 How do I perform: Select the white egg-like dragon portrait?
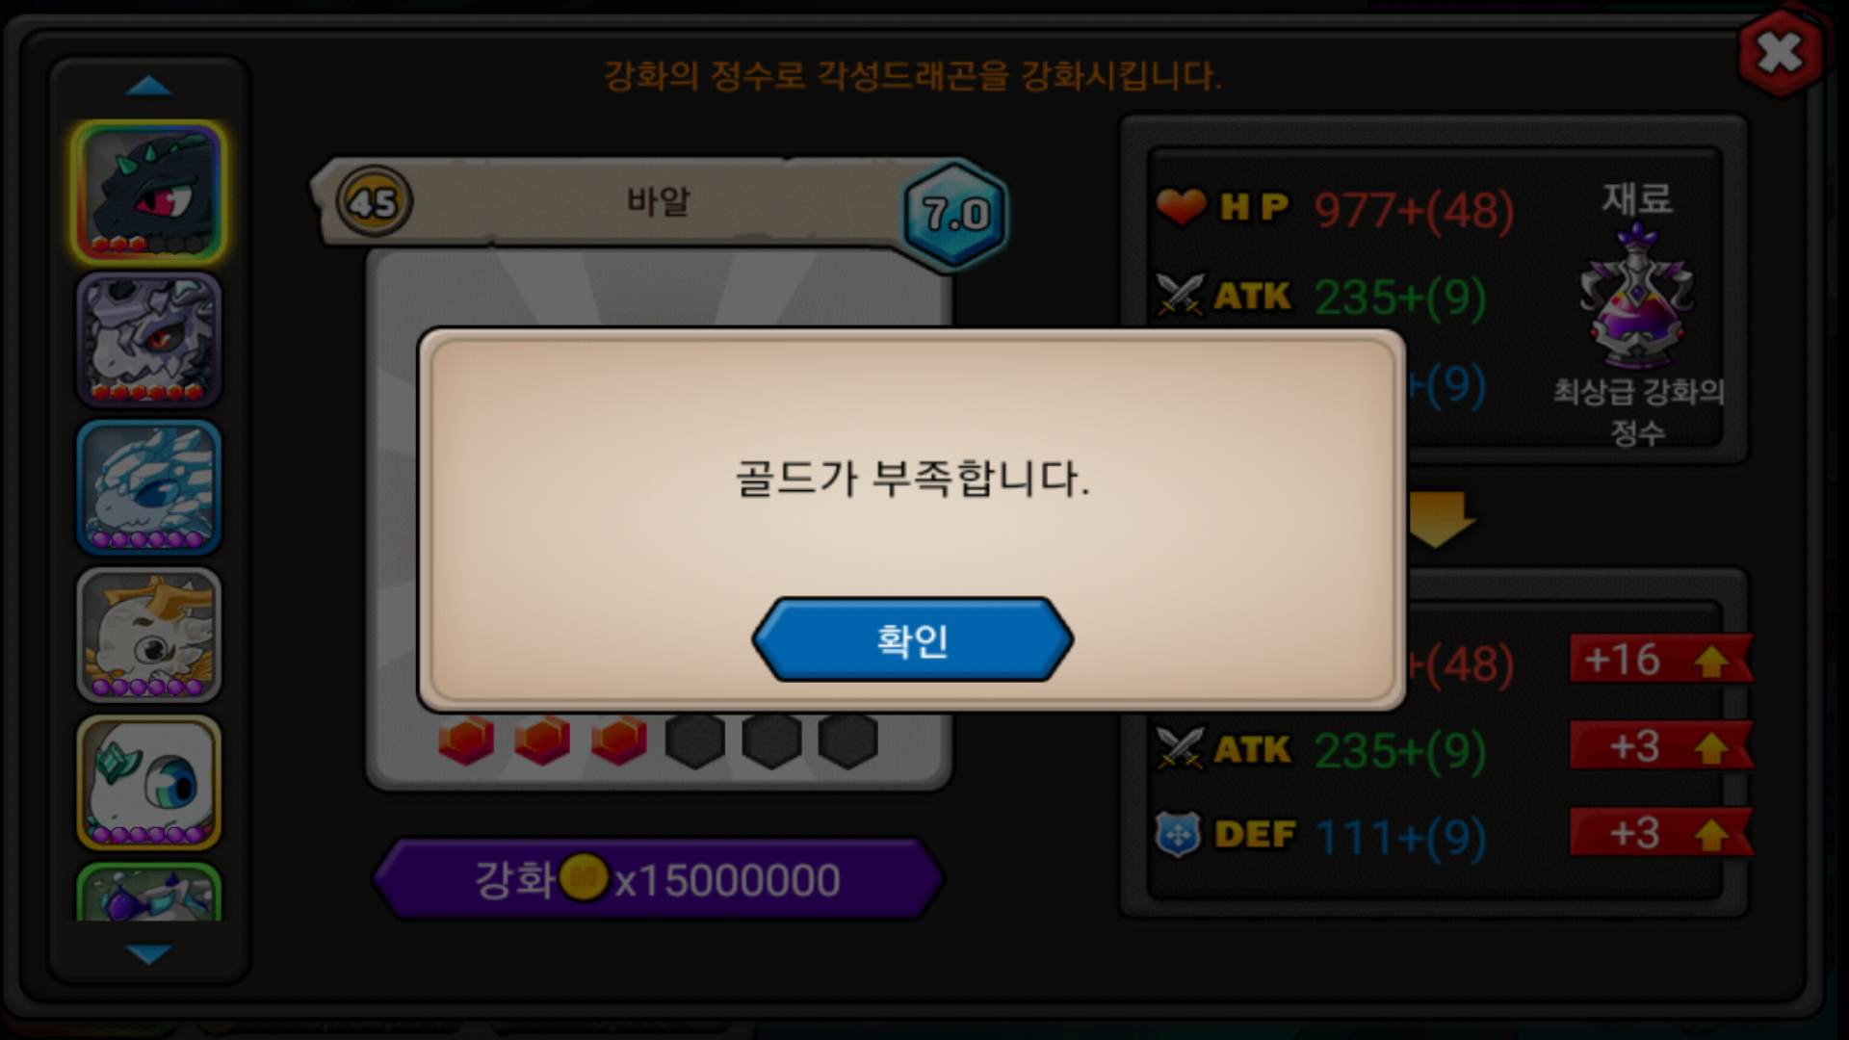click(x=149, y=782)
